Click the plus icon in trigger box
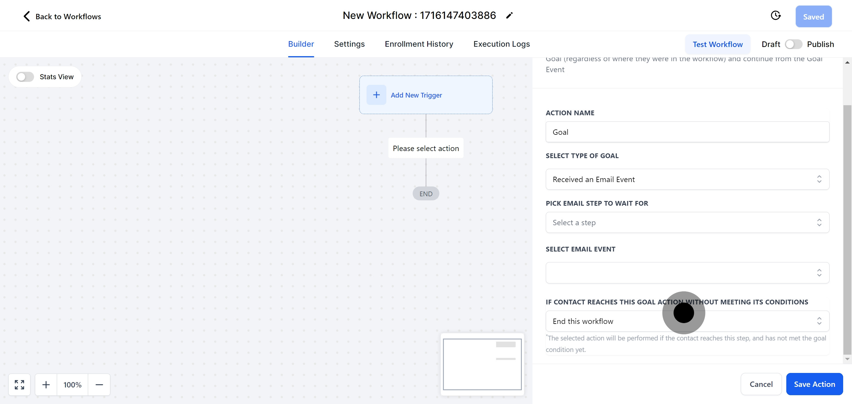Screen dimensions: 852x404 tap(376, 95)
